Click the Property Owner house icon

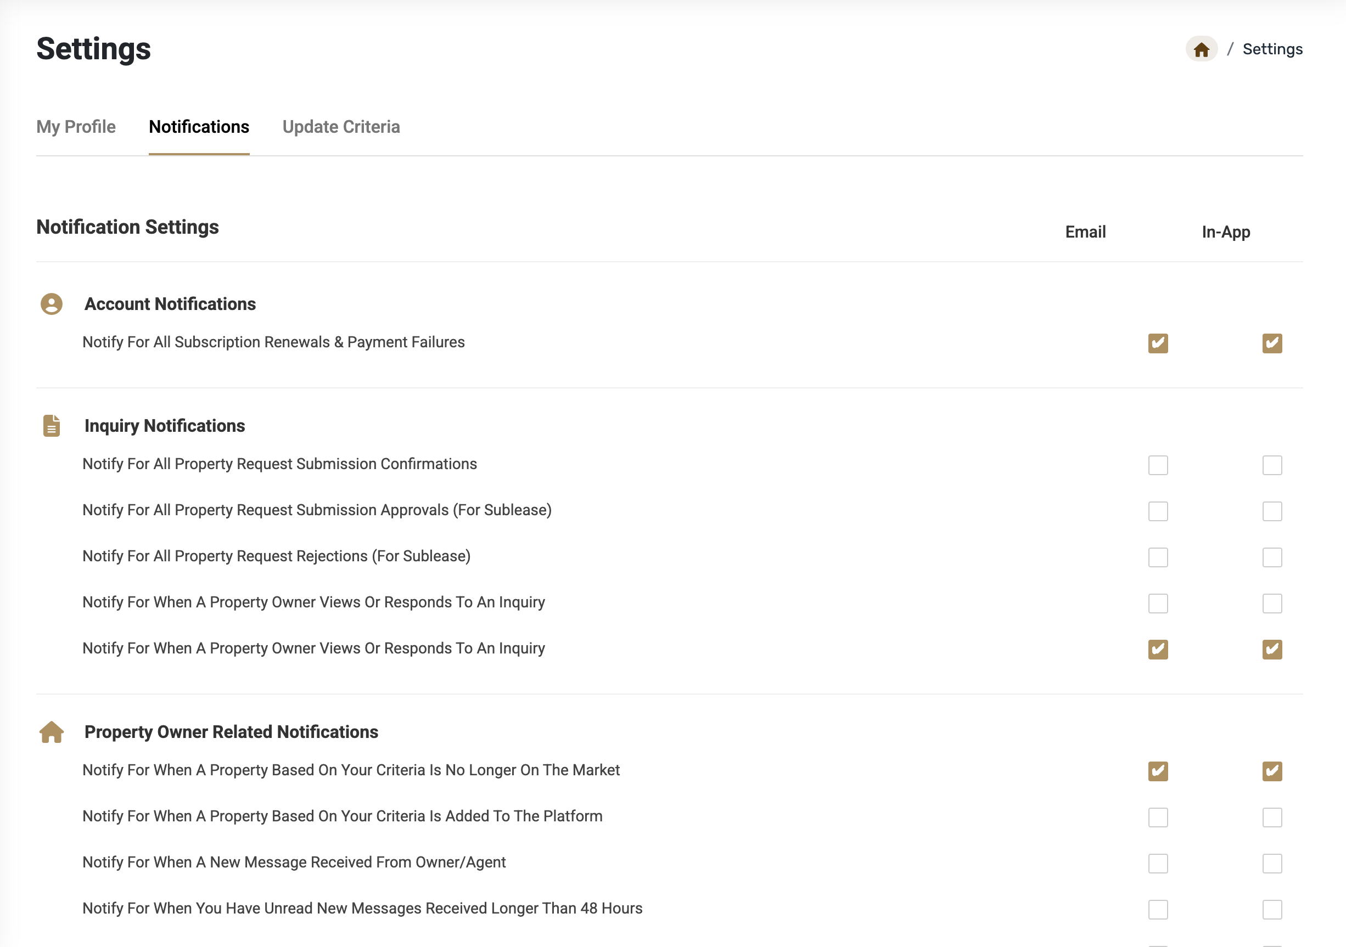[x=52, y=732]
